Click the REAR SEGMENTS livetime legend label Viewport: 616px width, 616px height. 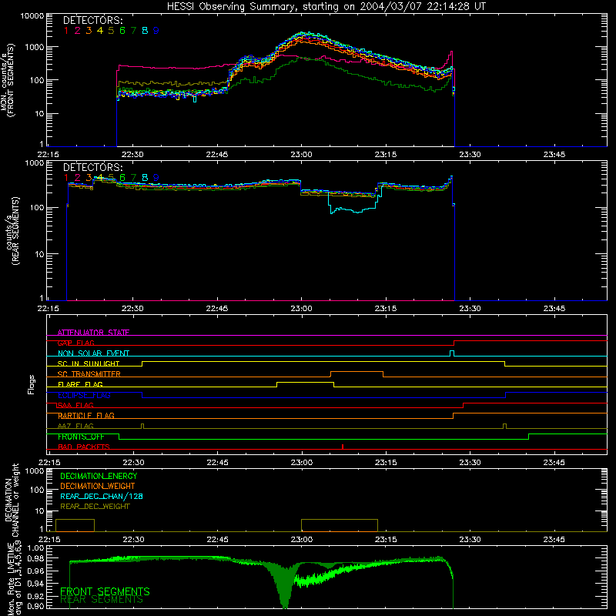click(x=102, y=600)
